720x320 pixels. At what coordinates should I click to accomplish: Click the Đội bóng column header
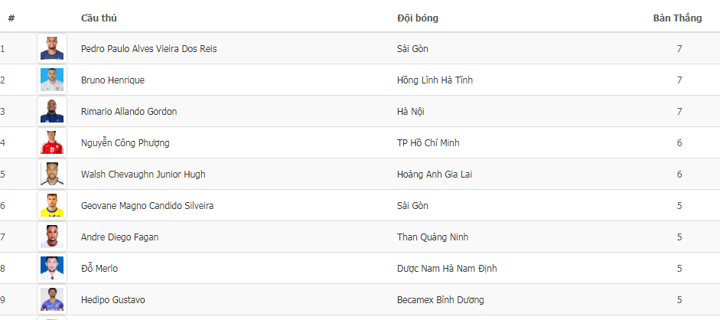(418, 18)
